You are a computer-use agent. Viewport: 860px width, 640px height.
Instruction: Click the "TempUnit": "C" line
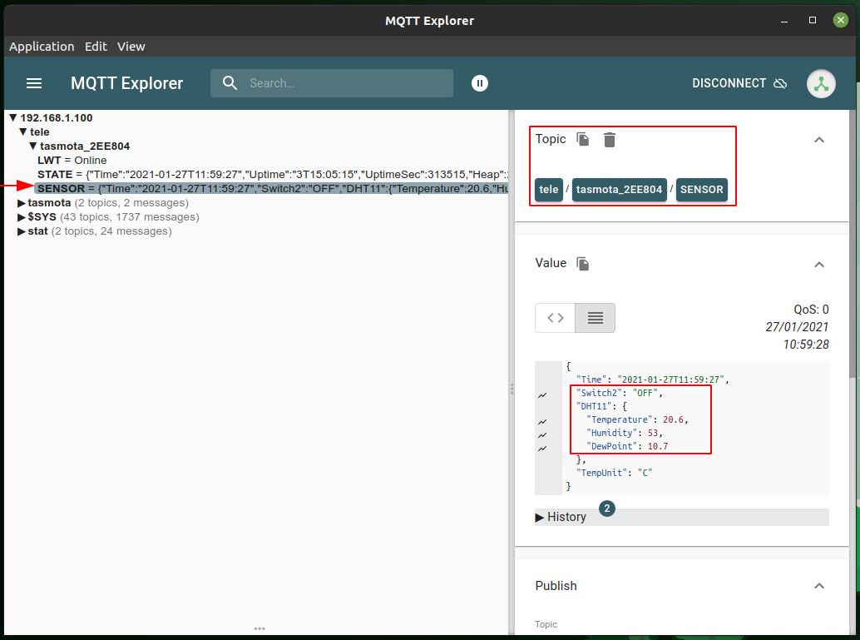614,473
